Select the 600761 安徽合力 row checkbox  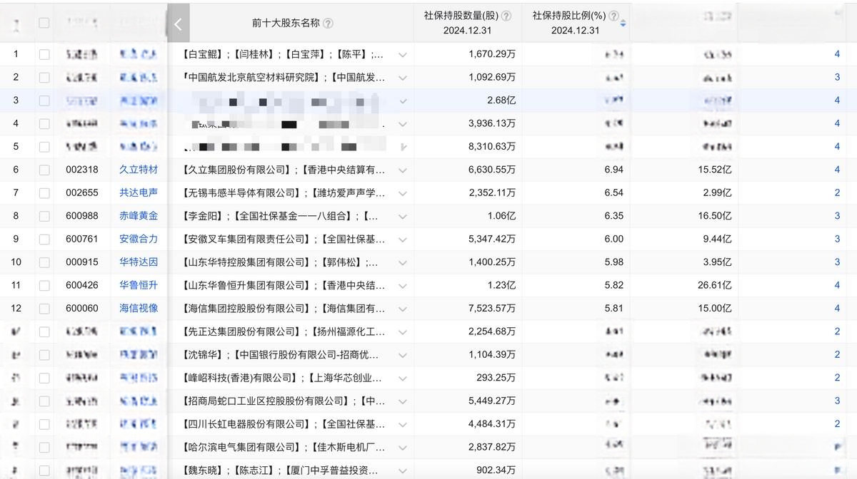click(44, 239)
